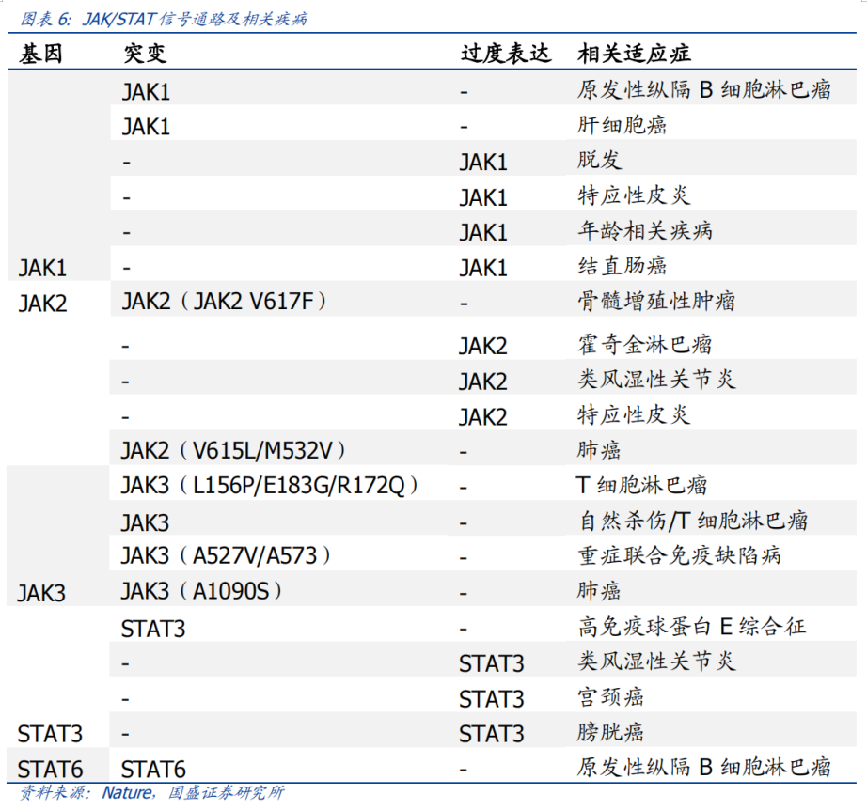Click the '宫颈癌' indication cell
867x810 pixels.
click(x=611, y=697)
